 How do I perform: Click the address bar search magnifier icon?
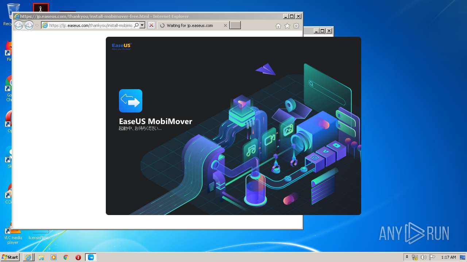(136, 25)
